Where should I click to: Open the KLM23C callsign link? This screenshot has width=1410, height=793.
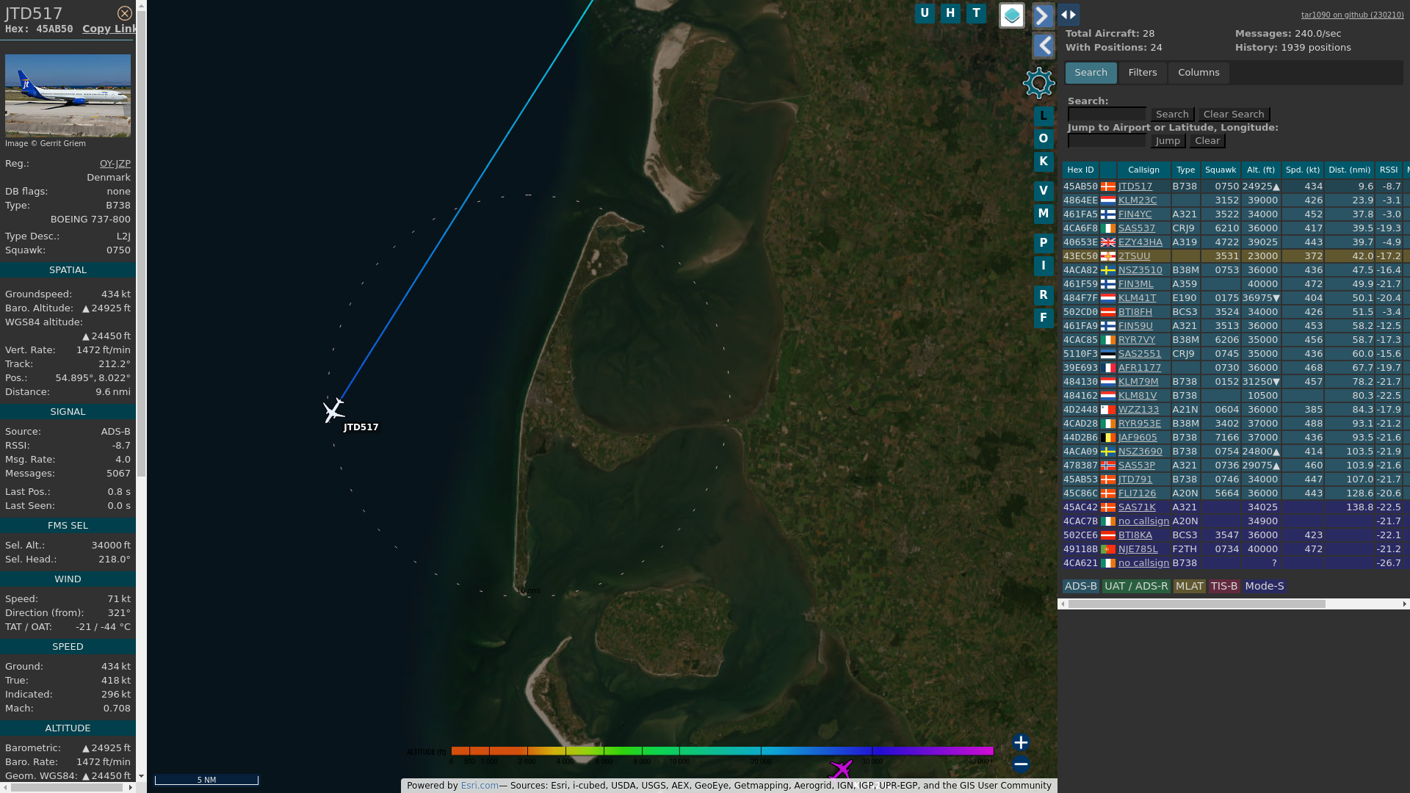tap(1137, 200)
